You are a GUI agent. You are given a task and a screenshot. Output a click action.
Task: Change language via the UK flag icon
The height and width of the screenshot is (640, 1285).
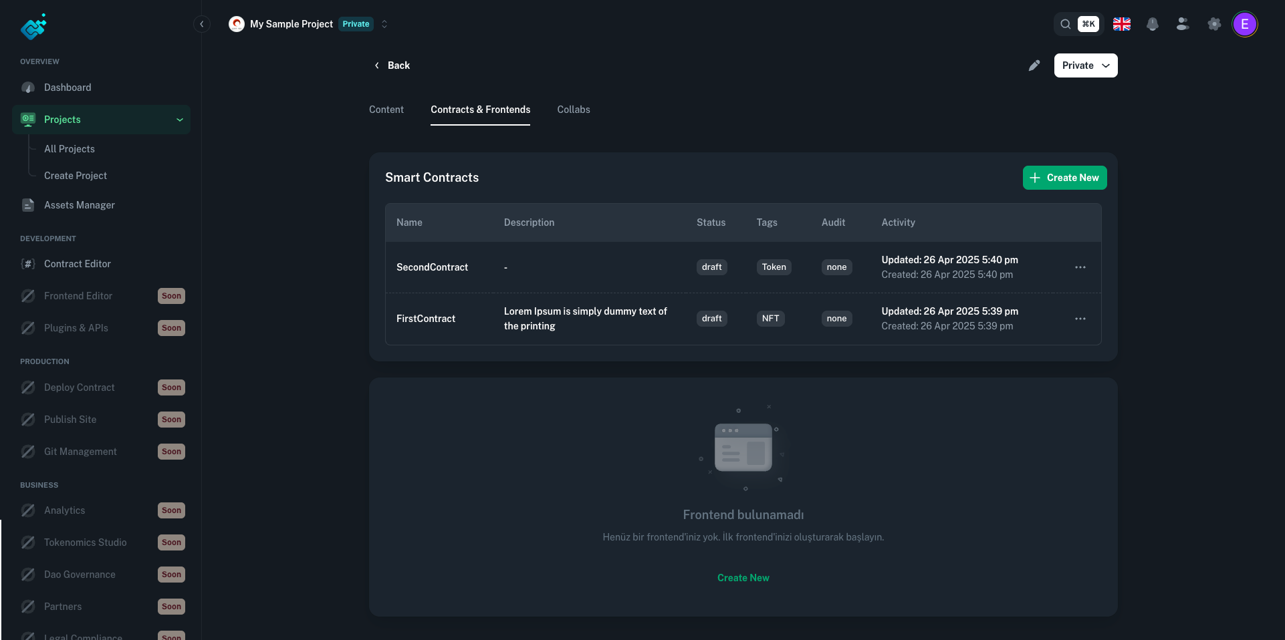[x=1122, y=24]
